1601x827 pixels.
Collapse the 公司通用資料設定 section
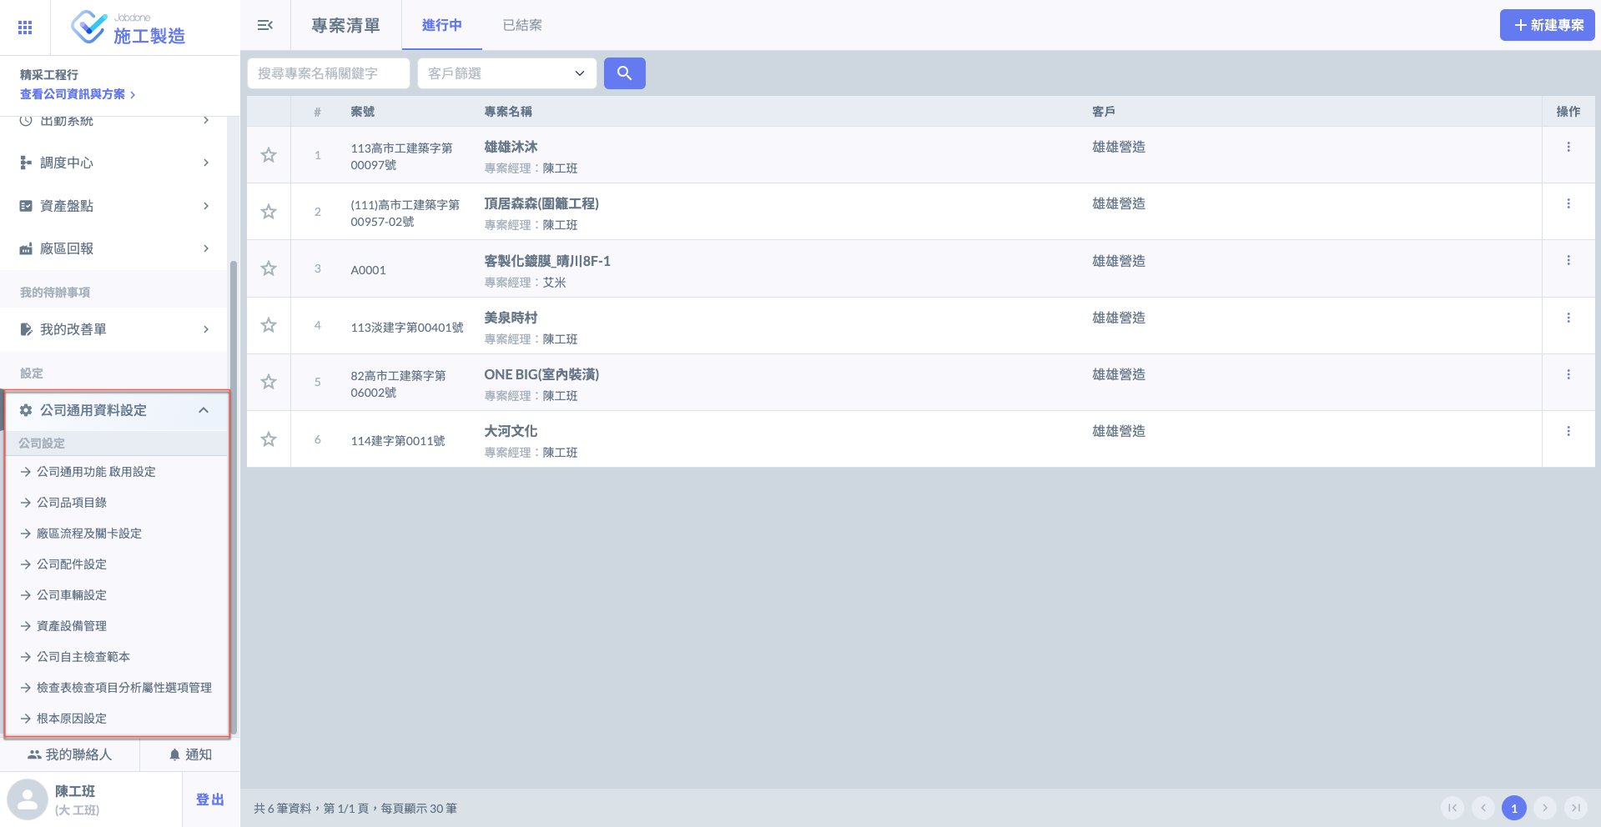(x=204, y=410)
